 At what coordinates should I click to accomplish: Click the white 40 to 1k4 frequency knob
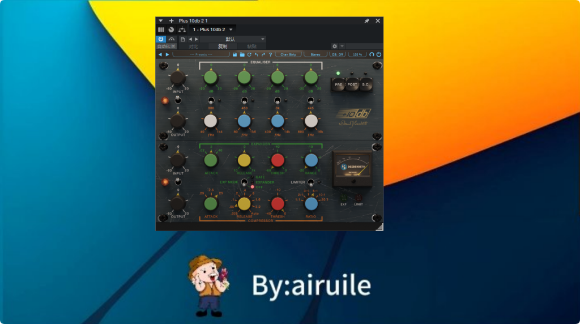[211, 121]
